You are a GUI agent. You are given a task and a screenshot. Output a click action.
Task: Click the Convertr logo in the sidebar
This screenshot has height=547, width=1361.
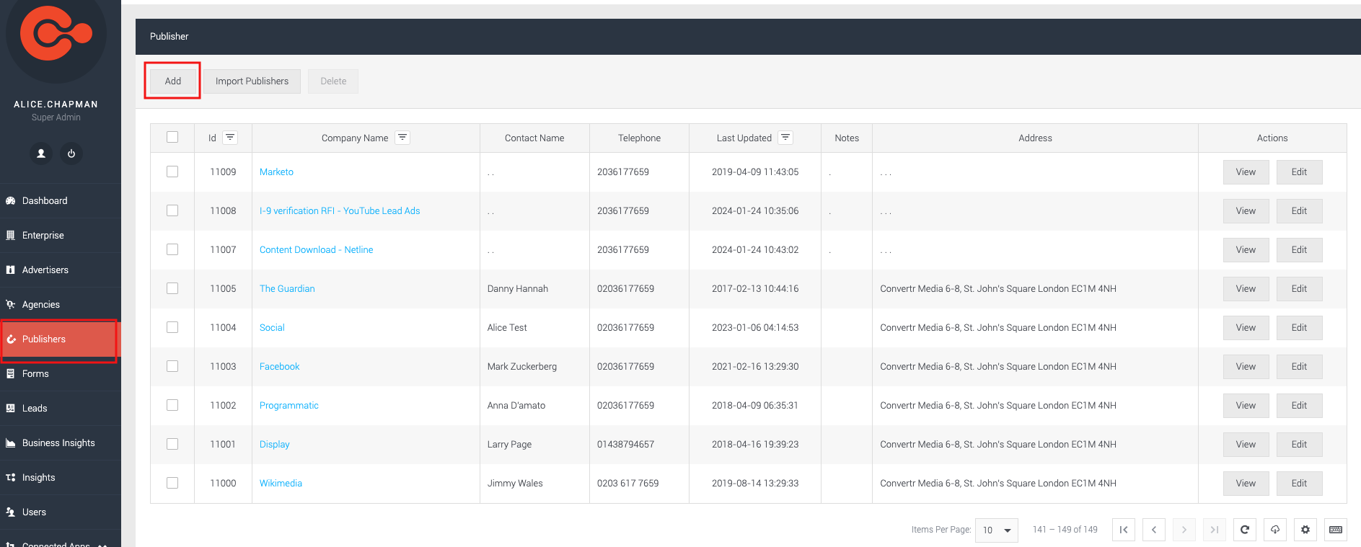[x=56, y=33]
